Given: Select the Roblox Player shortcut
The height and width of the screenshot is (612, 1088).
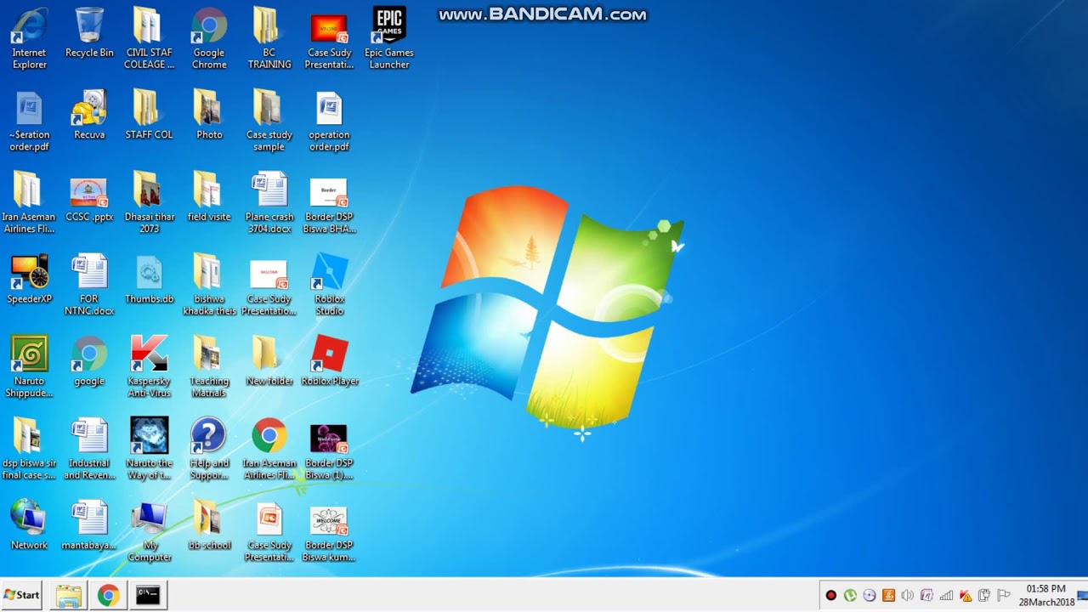Looking at the screenshot, I should [329, 355].
